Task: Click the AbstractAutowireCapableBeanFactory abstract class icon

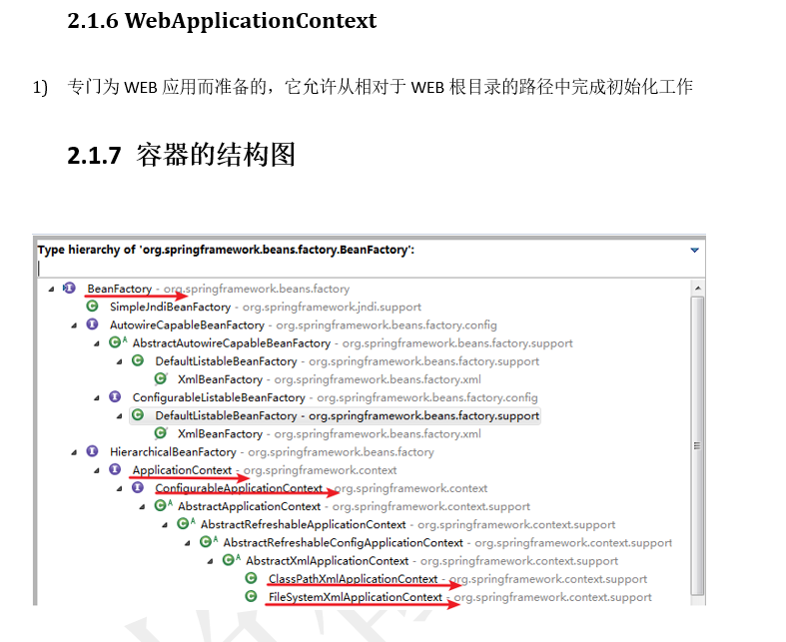Action: 117,342
